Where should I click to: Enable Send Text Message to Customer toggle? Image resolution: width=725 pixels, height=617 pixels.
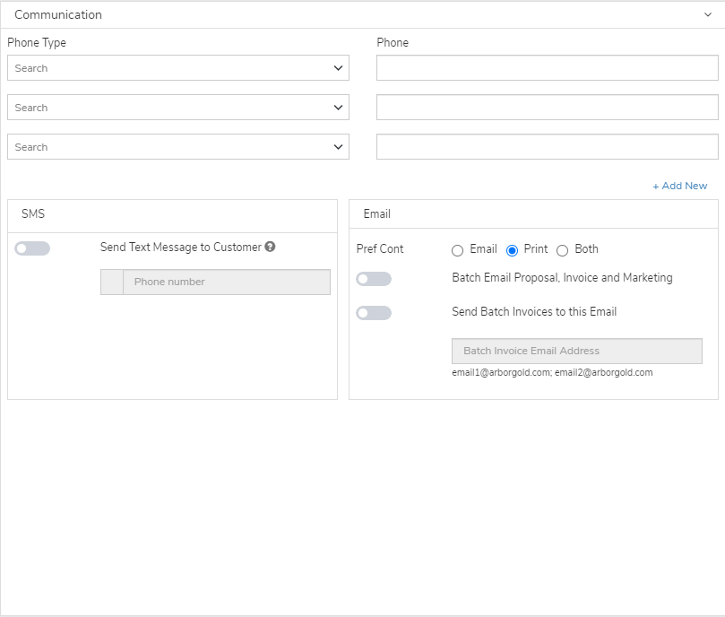pyautogui.click(x=32, y=248)
